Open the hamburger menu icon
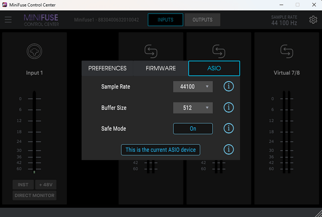This screenshot has width=322, height=217. pyautogui.click(x=8, y=20)
